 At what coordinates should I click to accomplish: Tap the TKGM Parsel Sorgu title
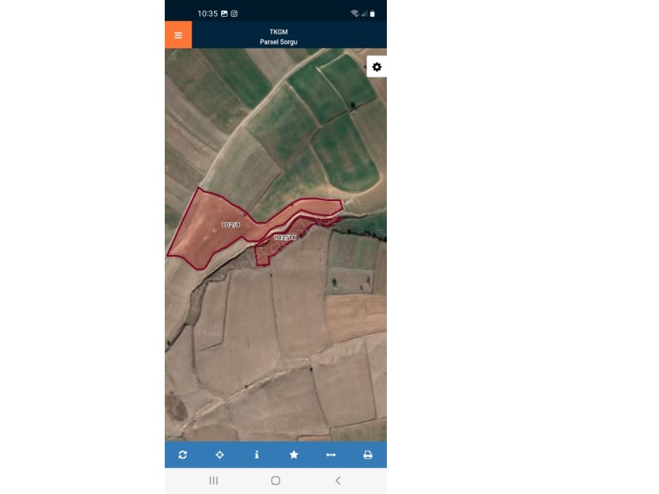(x=279, y=36)
